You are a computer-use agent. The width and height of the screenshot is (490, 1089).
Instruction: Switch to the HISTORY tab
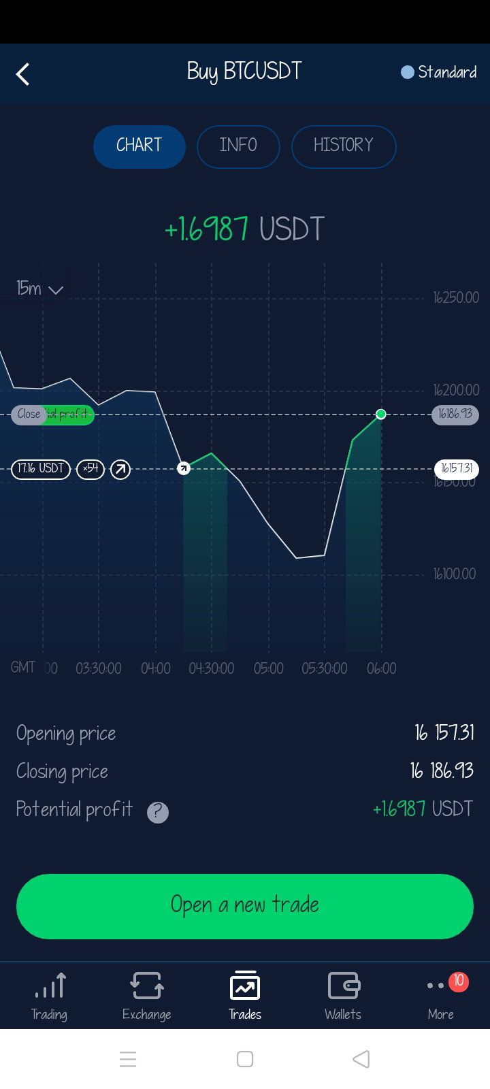pos(344,146)
